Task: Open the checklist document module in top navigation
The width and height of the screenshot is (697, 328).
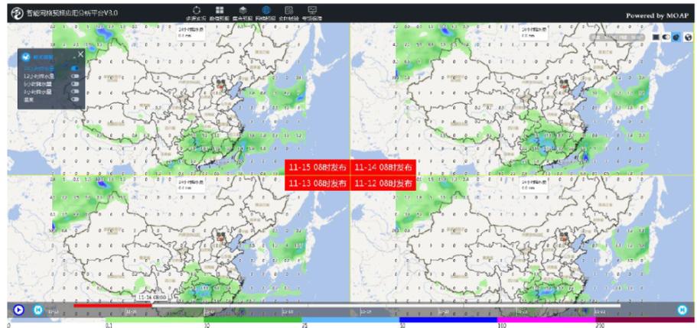Action: pos(289,13)
